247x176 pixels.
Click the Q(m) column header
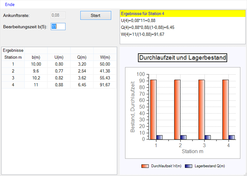(x=82, y=57)
